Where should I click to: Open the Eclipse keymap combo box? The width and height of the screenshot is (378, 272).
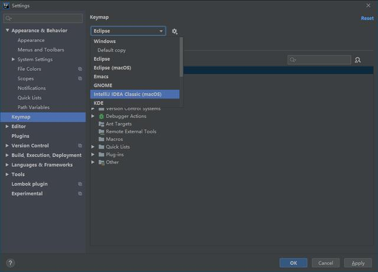(x=128, y=31)
